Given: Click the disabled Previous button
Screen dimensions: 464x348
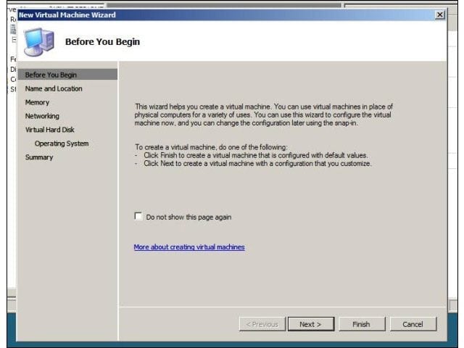Looking at the screenshot, I should tap(262, 324).
